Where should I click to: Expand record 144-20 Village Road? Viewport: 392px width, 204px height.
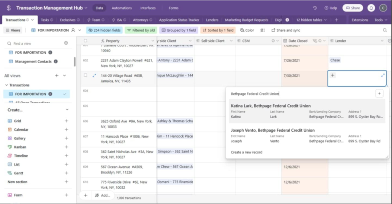94,75
